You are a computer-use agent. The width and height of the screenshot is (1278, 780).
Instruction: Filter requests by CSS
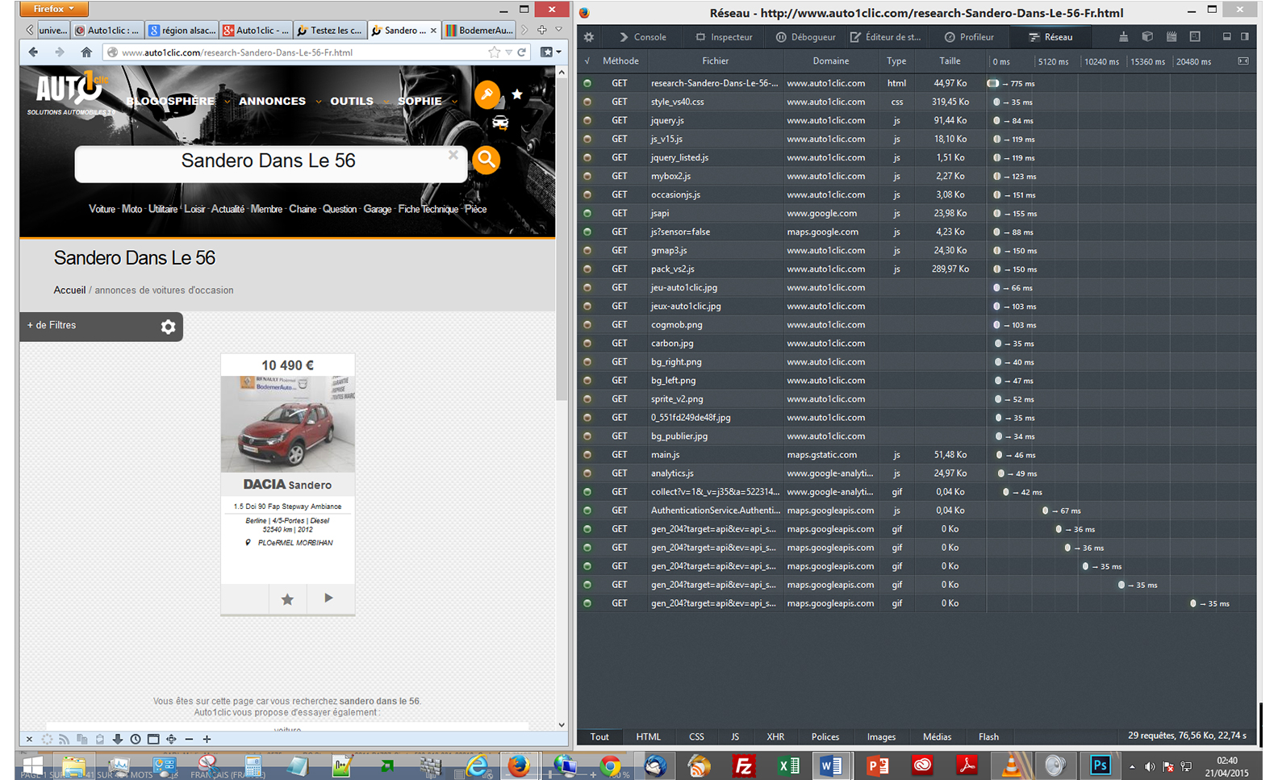tap(697, 736)
